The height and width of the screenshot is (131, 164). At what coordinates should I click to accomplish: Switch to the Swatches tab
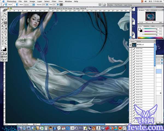(147, 26)
